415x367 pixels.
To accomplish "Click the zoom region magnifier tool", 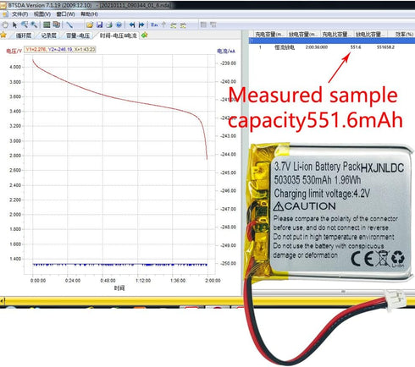I will coord(25,25).
